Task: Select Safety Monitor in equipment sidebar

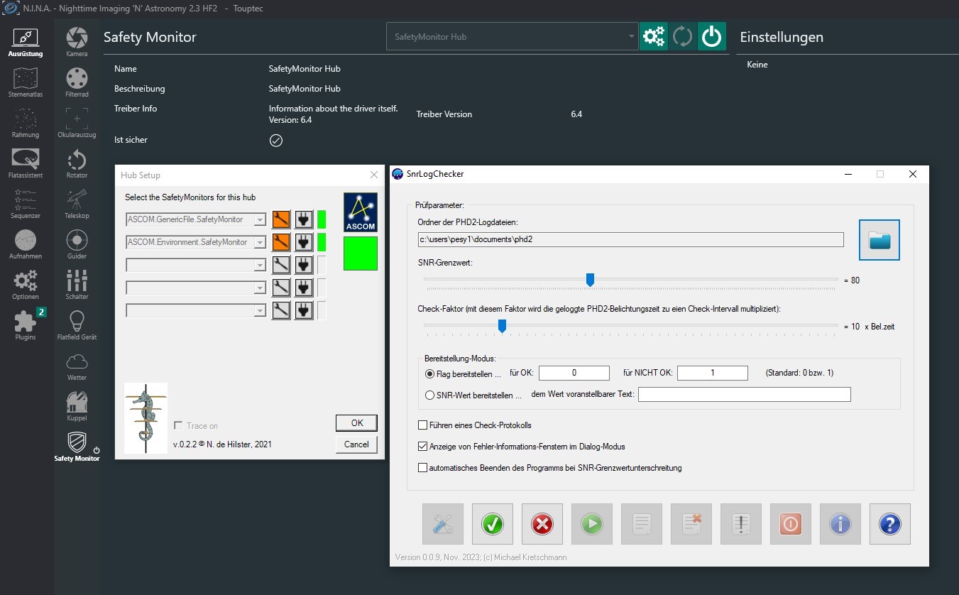Action: pyautogui.click(x=77, y=447)
